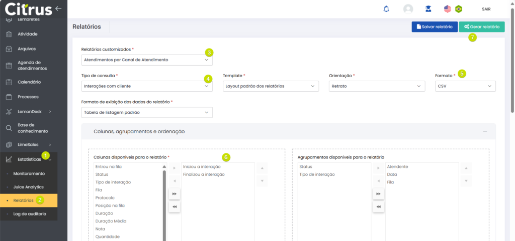The image size is (515, 241).
Task: Move all columns right with double arrow
Action: click(174, 193)
